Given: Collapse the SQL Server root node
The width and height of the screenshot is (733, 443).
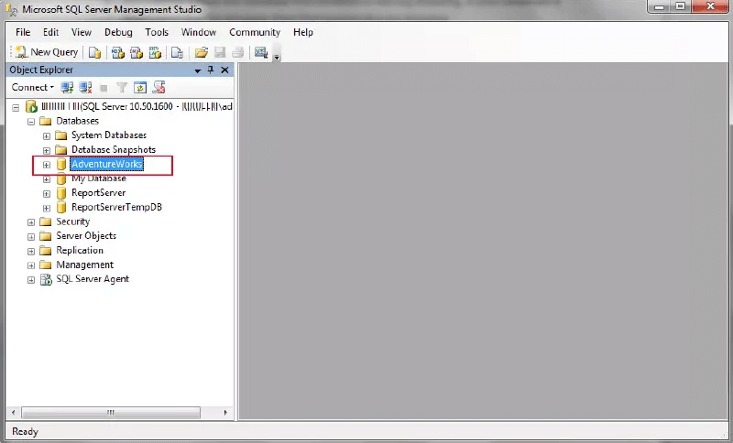Looking at the screenshot, I should coord(16,108).
